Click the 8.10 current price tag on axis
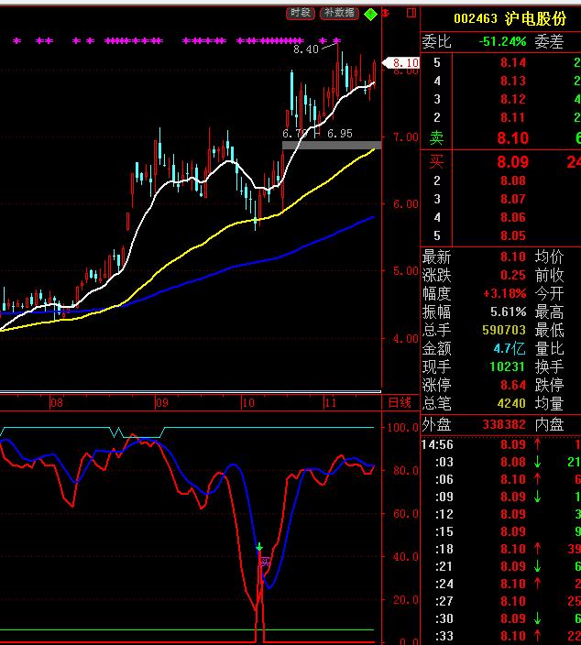This screenshot has height=645, width=581. click(x=404, y=63)
